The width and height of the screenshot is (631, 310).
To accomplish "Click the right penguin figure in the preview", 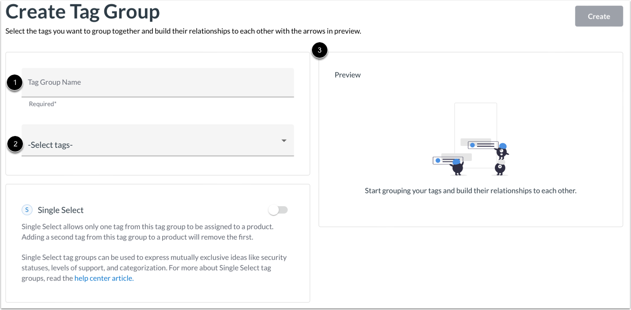I will click(x=499, y=168).
